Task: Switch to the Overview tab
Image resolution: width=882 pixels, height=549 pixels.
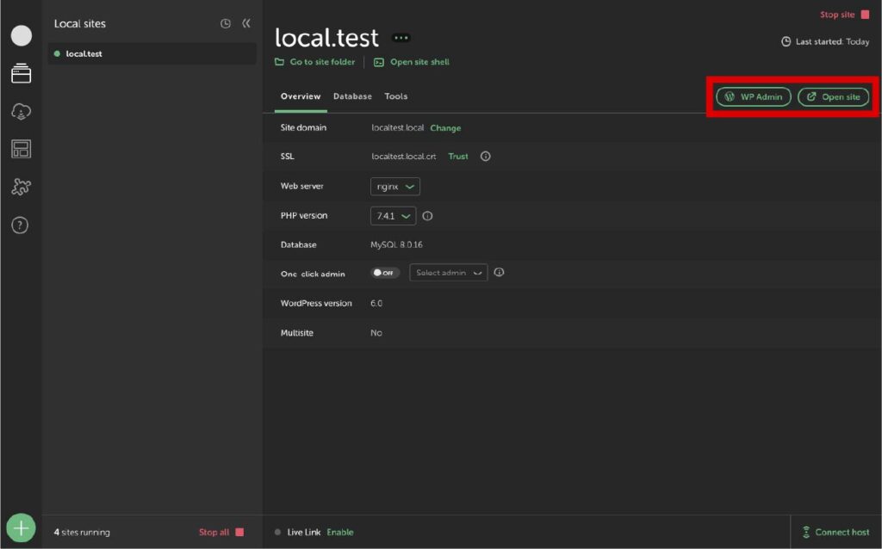Action: point(301,96)
